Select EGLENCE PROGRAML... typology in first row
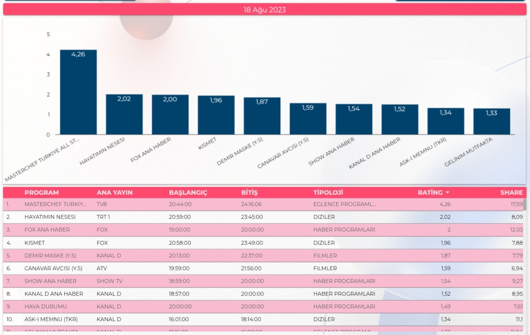This screenshot has width=530, height=335. (x=344, y=204)
